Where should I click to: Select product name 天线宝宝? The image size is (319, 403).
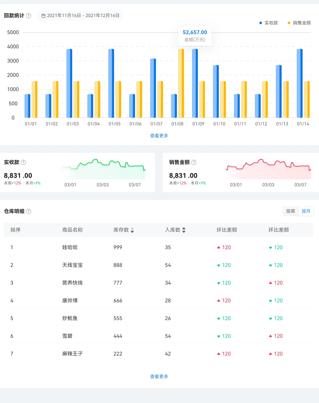pyautogui.click(x=72, y=265)
